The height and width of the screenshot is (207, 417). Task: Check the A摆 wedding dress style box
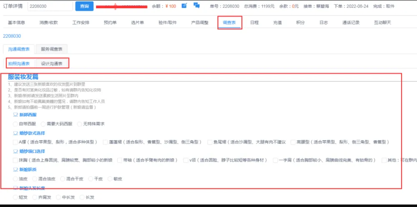tap(15, 142)
